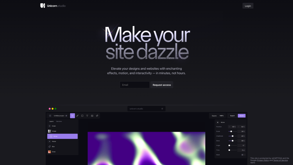Toggle play icon in Noise properties header
293x165 pixels.
(x=218, y=122)
